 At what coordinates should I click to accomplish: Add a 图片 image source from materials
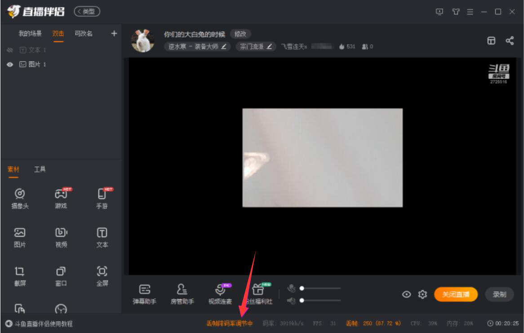[20, 238]
